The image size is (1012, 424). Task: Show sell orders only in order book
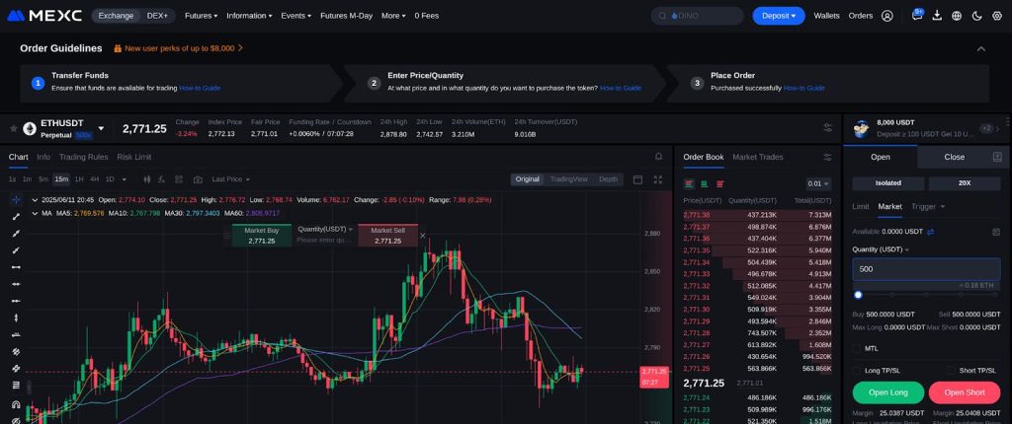[x=720, y=183]
